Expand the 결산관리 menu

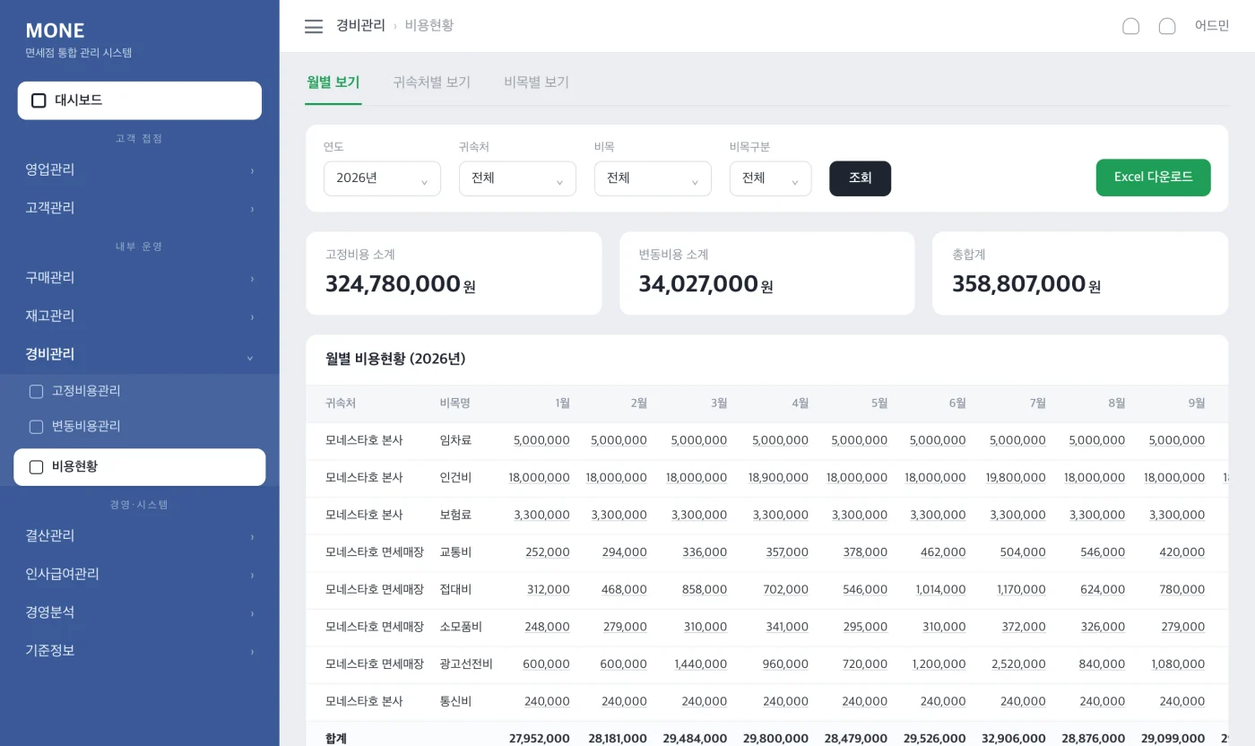(x=140, y=536)
